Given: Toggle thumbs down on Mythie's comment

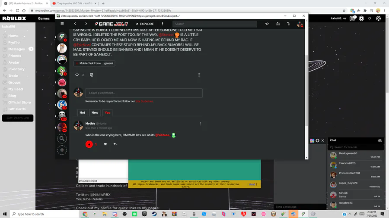Looking at the screenshot, I should click(105, 144).
